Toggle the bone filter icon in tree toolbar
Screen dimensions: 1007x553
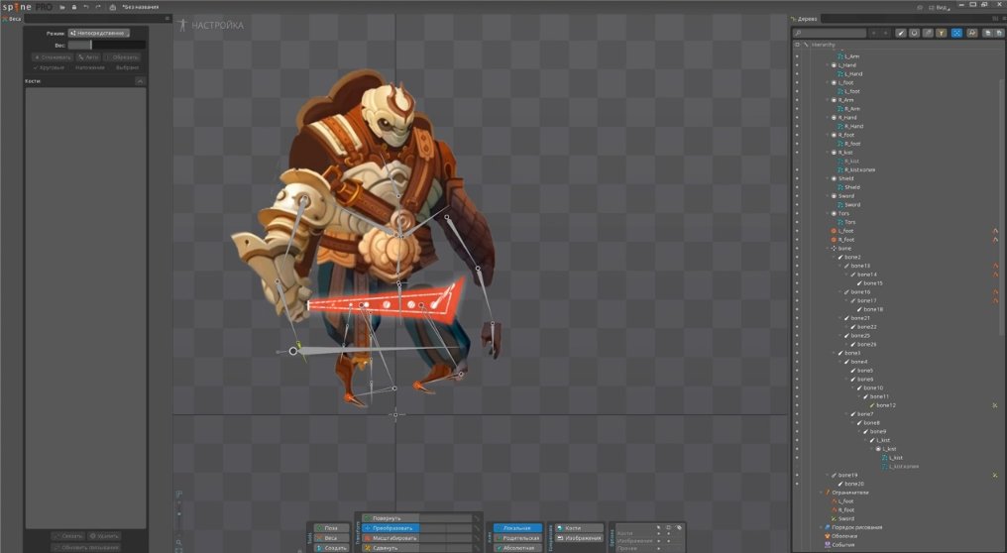click(x=901, y=33)
